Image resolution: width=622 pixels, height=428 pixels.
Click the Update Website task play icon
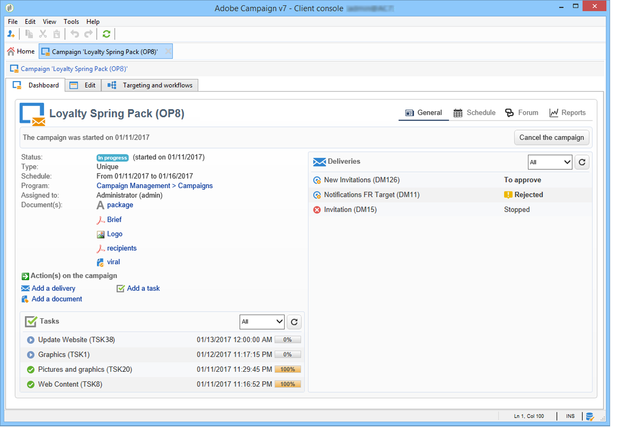coord(31,340)
